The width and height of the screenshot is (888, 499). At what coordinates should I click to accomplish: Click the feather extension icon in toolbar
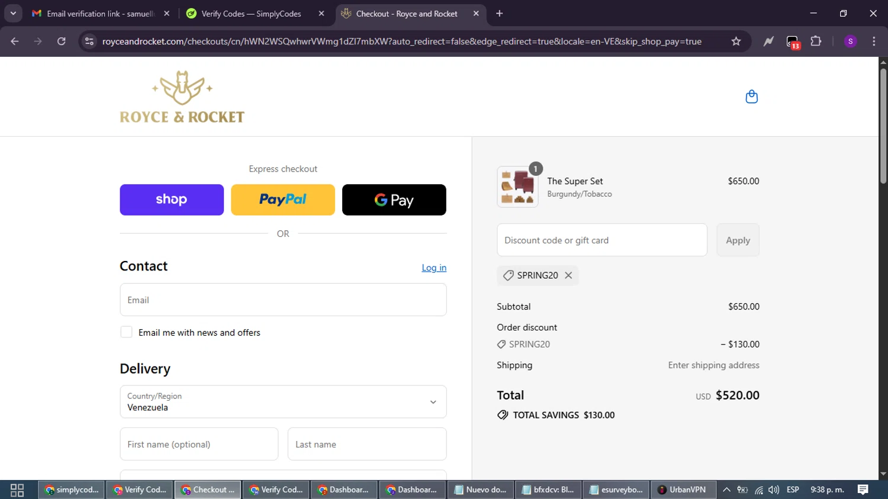click(x=768, y=41)
